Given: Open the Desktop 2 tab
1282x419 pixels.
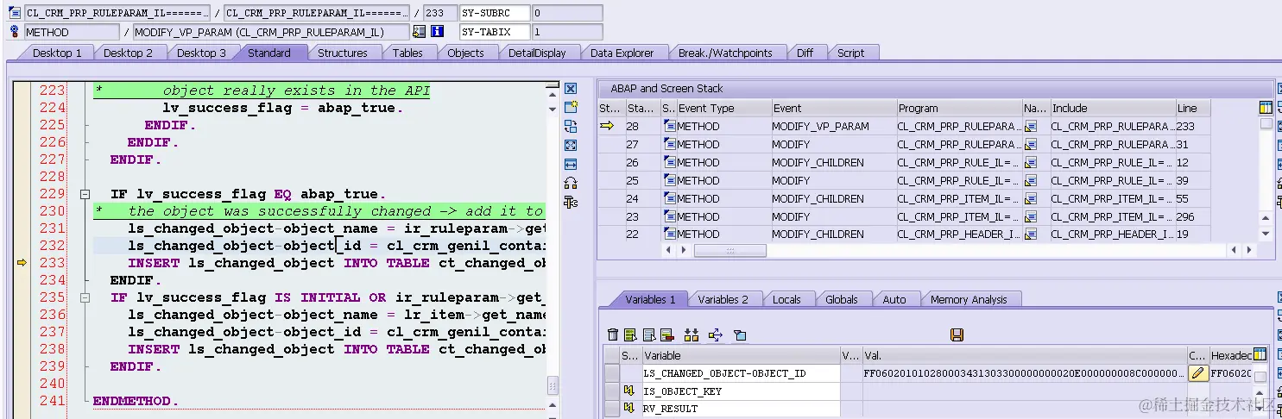Looking at the screenshot, I should coord(128,53).
